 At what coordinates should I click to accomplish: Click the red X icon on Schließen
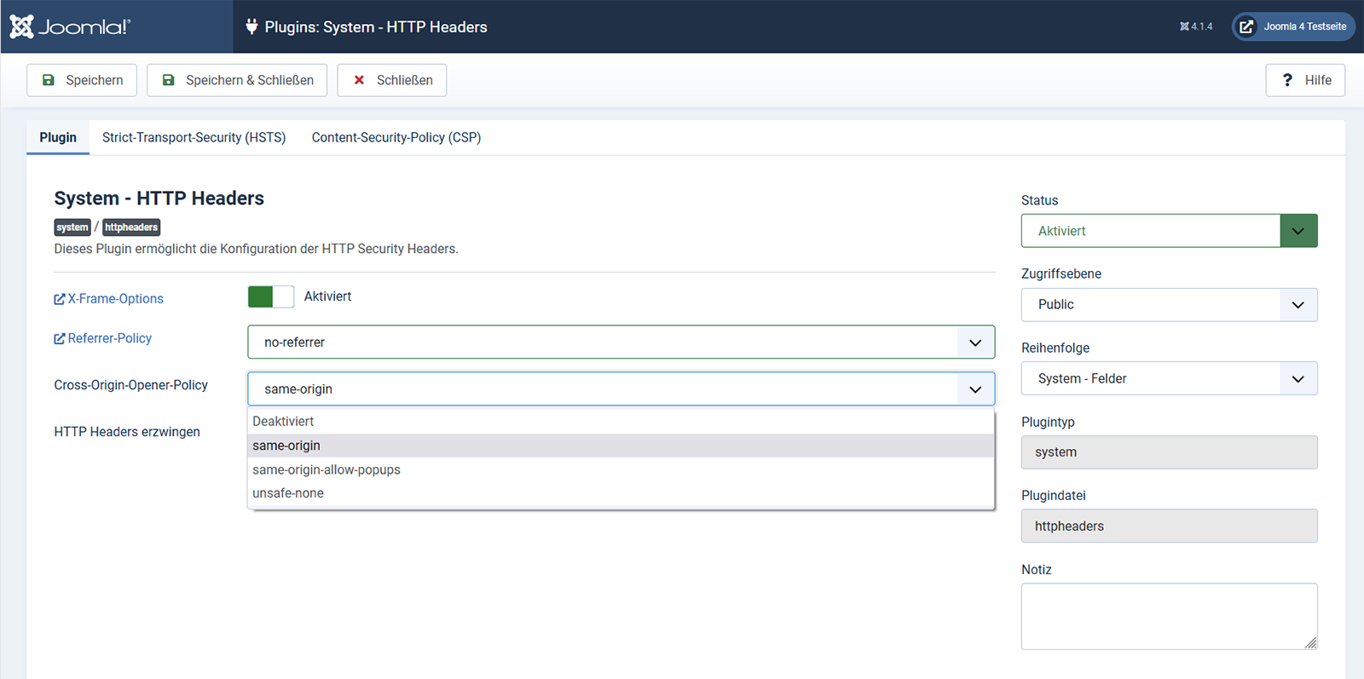[359, 80]
